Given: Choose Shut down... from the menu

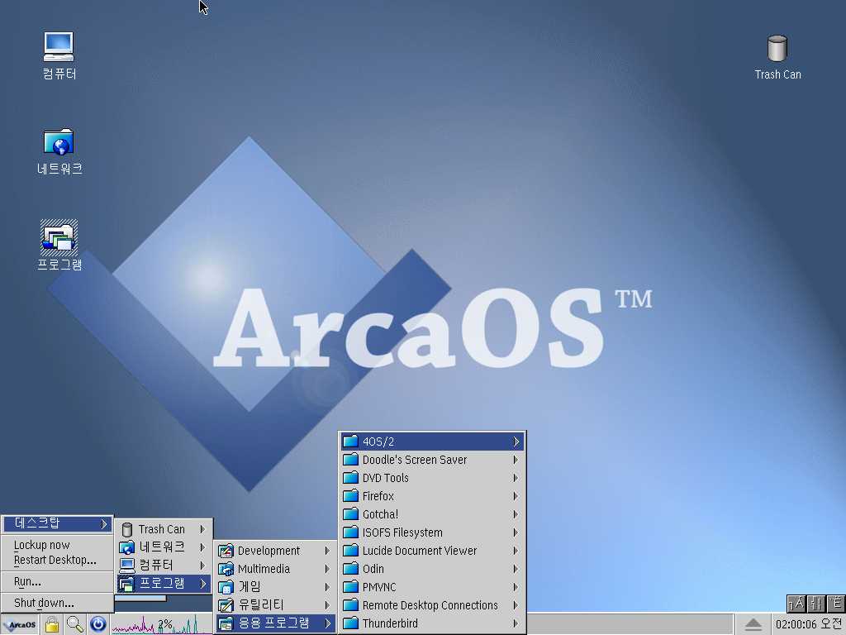Looking at the screenshot, I should 44,603.
